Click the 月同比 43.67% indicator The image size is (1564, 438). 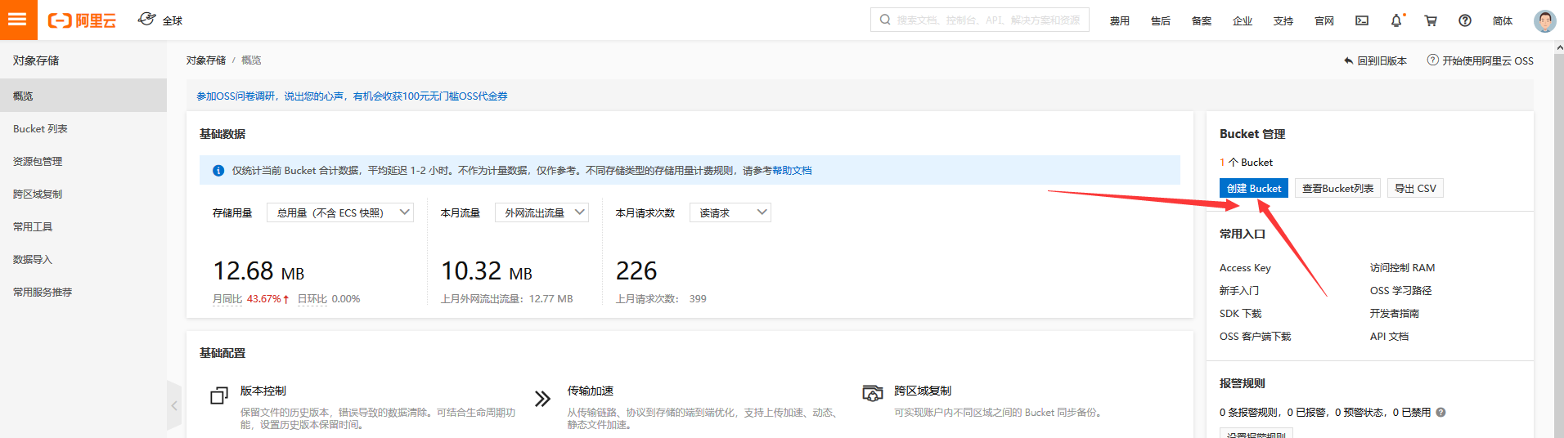(x=251, y=299)
